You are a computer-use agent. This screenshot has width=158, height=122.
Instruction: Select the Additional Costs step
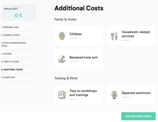pyautogui.click(x=12, y=69)
